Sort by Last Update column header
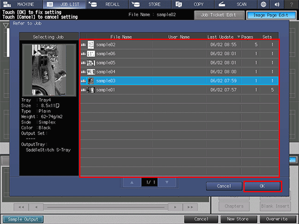Screen dimensions: 299x224 point(220,37)
